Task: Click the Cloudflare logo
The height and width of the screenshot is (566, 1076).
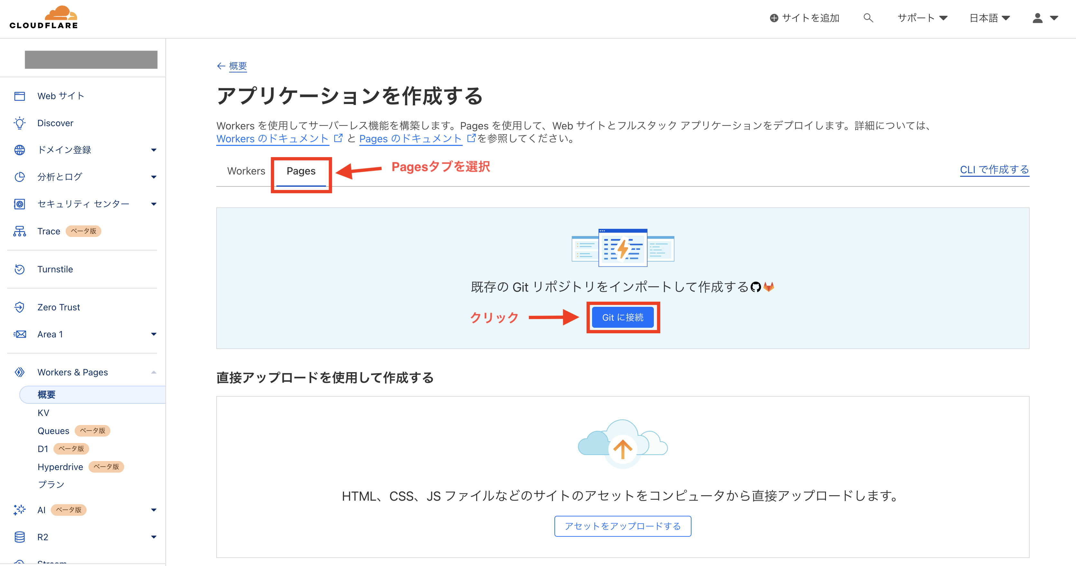Action: pos(44,18)
